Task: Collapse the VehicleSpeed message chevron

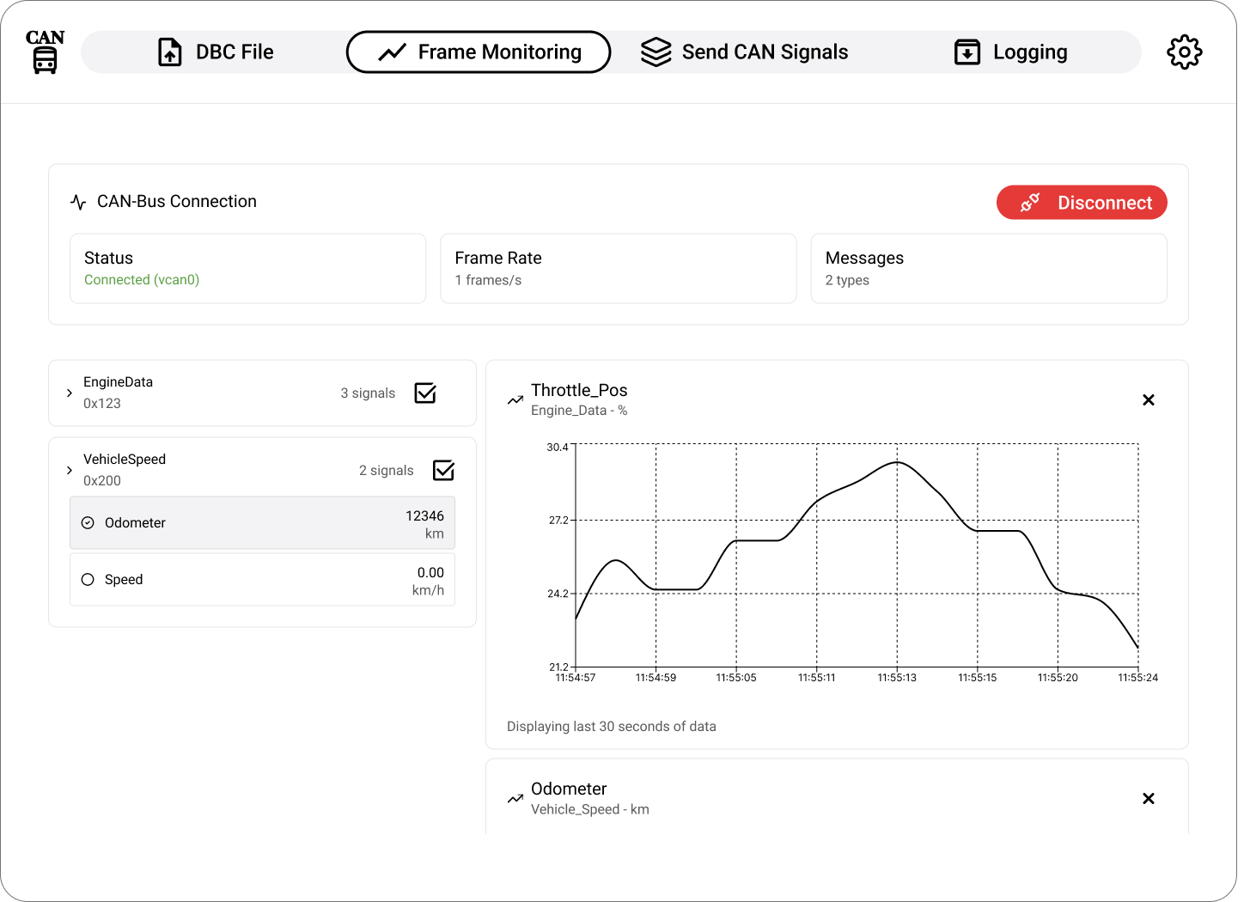Action: [70, 471]
